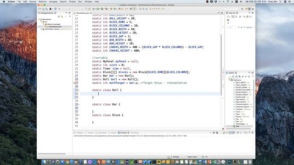Click the Find field in Task List

[232, 27]
